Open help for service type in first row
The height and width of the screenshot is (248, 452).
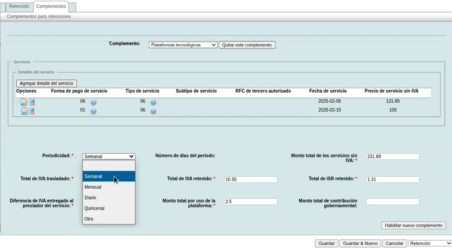pos(153,103)
